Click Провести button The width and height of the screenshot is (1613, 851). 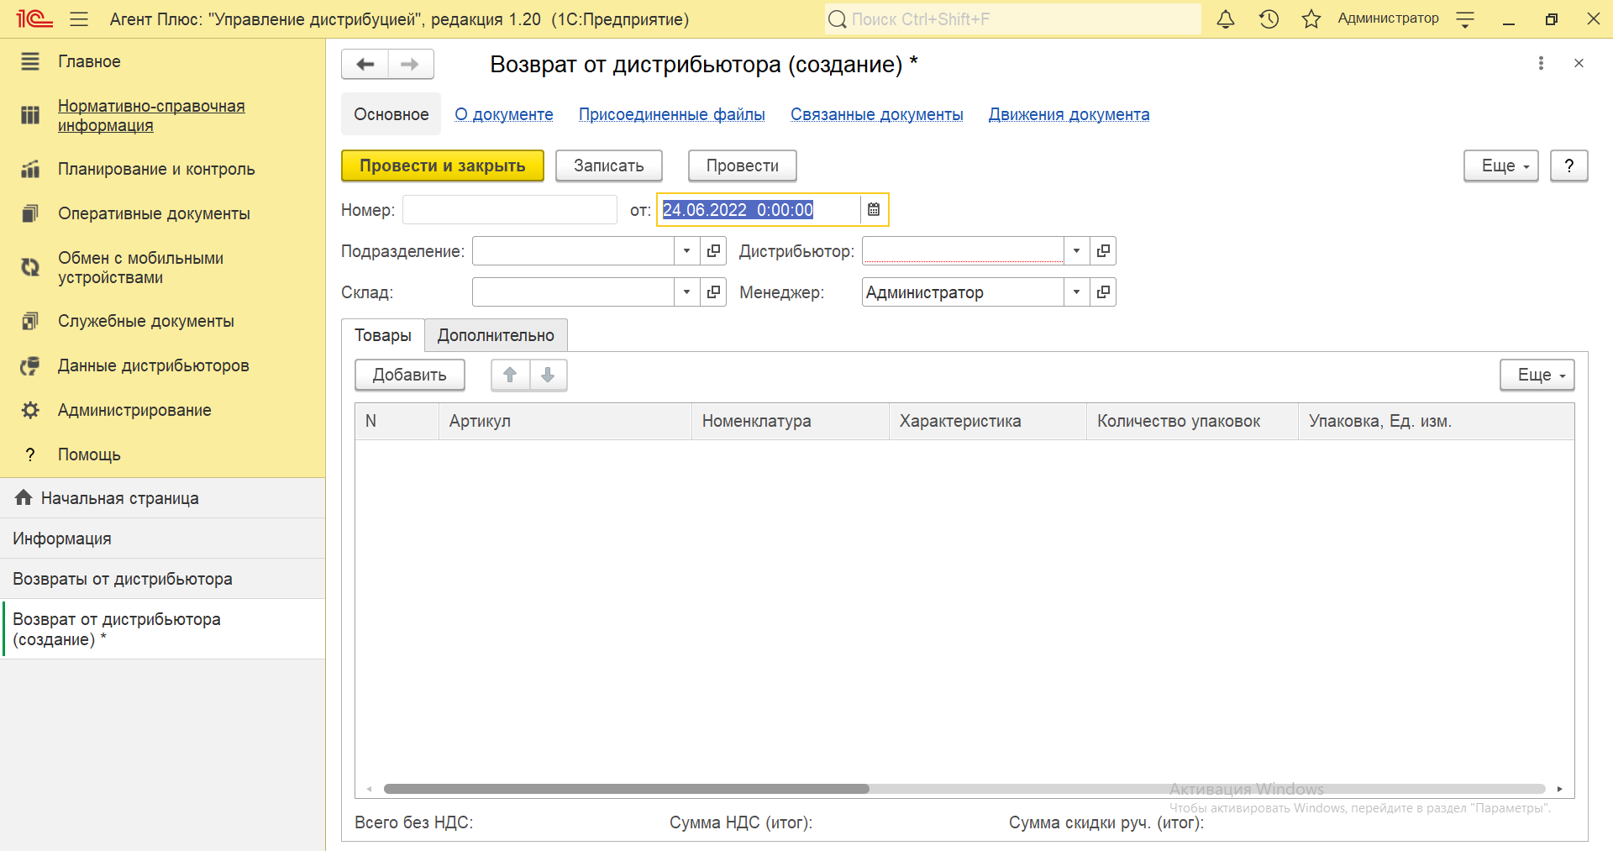tap(743, 165)
